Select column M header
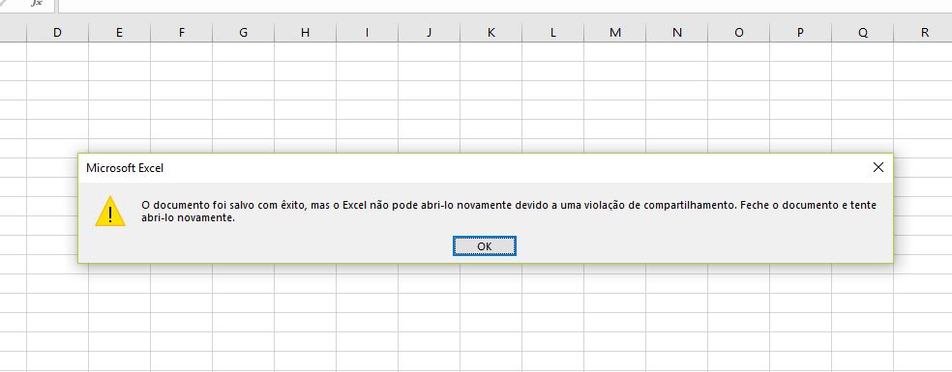Image resolution: width=952 pixels, height=372 pixels. (x=615, y=33)
